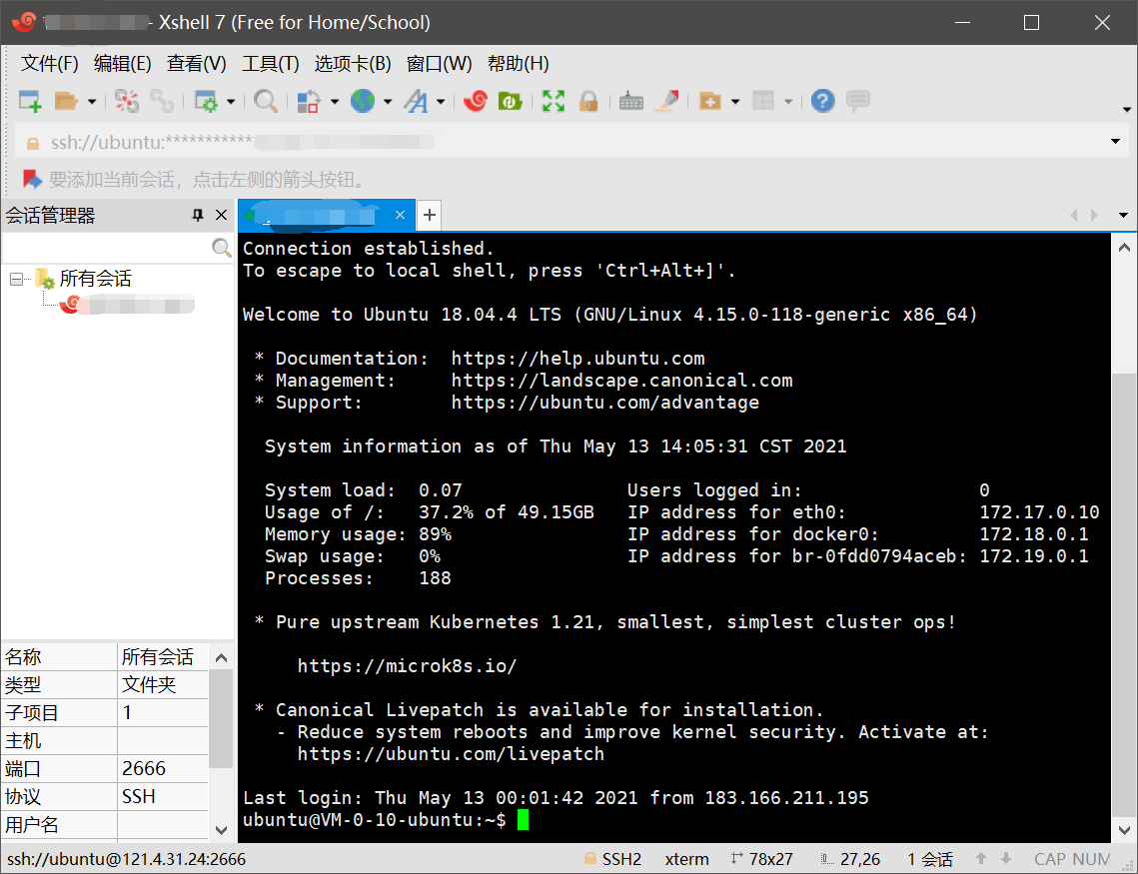The image size is (1138, 874).
Task: Click the address bar lock icon
Action: [x=32, y=143]
